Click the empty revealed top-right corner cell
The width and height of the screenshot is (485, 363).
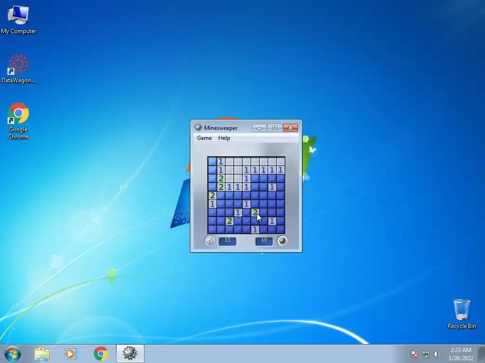tap(280, 161)
